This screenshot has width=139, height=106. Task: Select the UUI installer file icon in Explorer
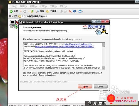14,24
